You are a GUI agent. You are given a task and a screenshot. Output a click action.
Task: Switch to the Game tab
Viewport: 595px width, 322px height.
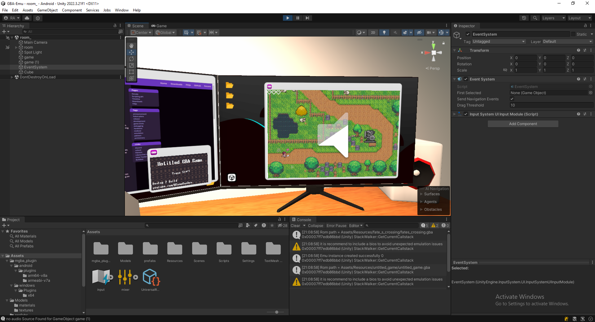tap(159, 26)
